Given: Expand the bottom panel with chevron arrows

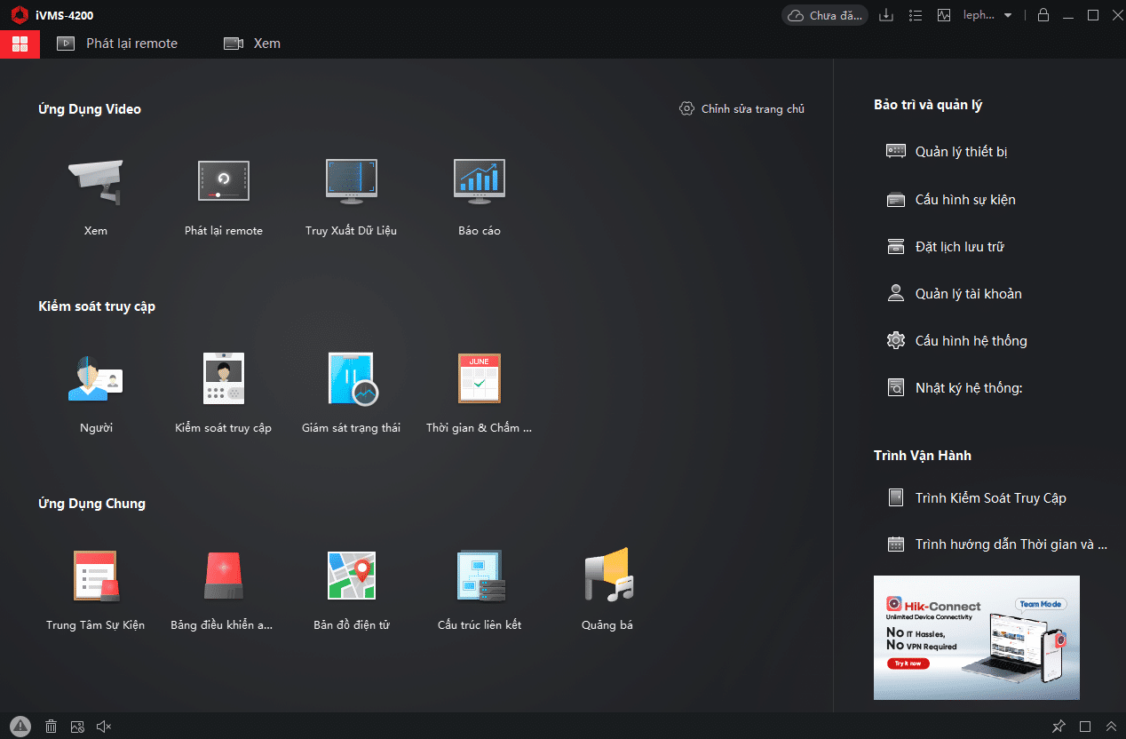Looking at the screenshot, I should pyautogui.click(x=1111, y=727).
